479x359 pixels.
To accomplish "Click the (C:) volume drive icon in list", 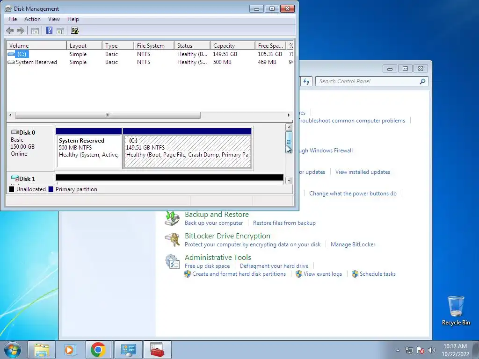I will pyautogui.click(x=11, y=54).
